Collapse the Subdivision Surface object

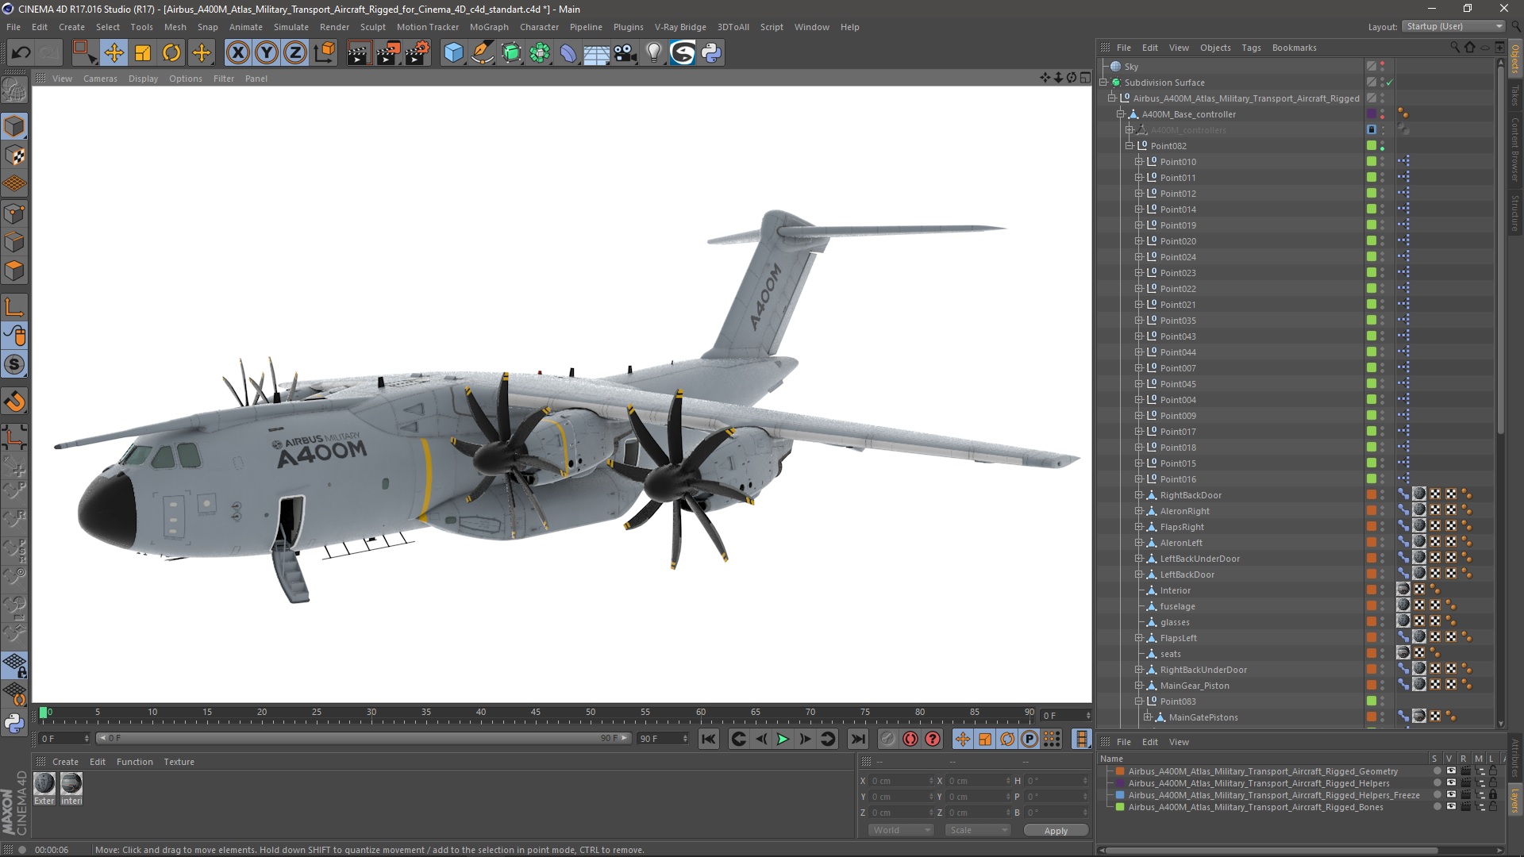coord(1103,83)
